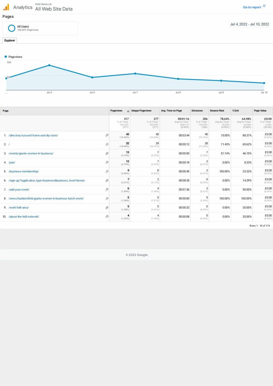273x386 pixels.
Task: Click the Google Analytics logo icon
Action: point(6,7)
